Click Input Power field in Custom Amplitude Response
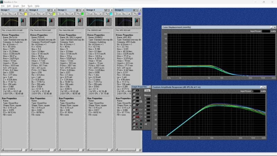Image resolution: width=277 pixels, height=156 pixels. coord(256,91)
